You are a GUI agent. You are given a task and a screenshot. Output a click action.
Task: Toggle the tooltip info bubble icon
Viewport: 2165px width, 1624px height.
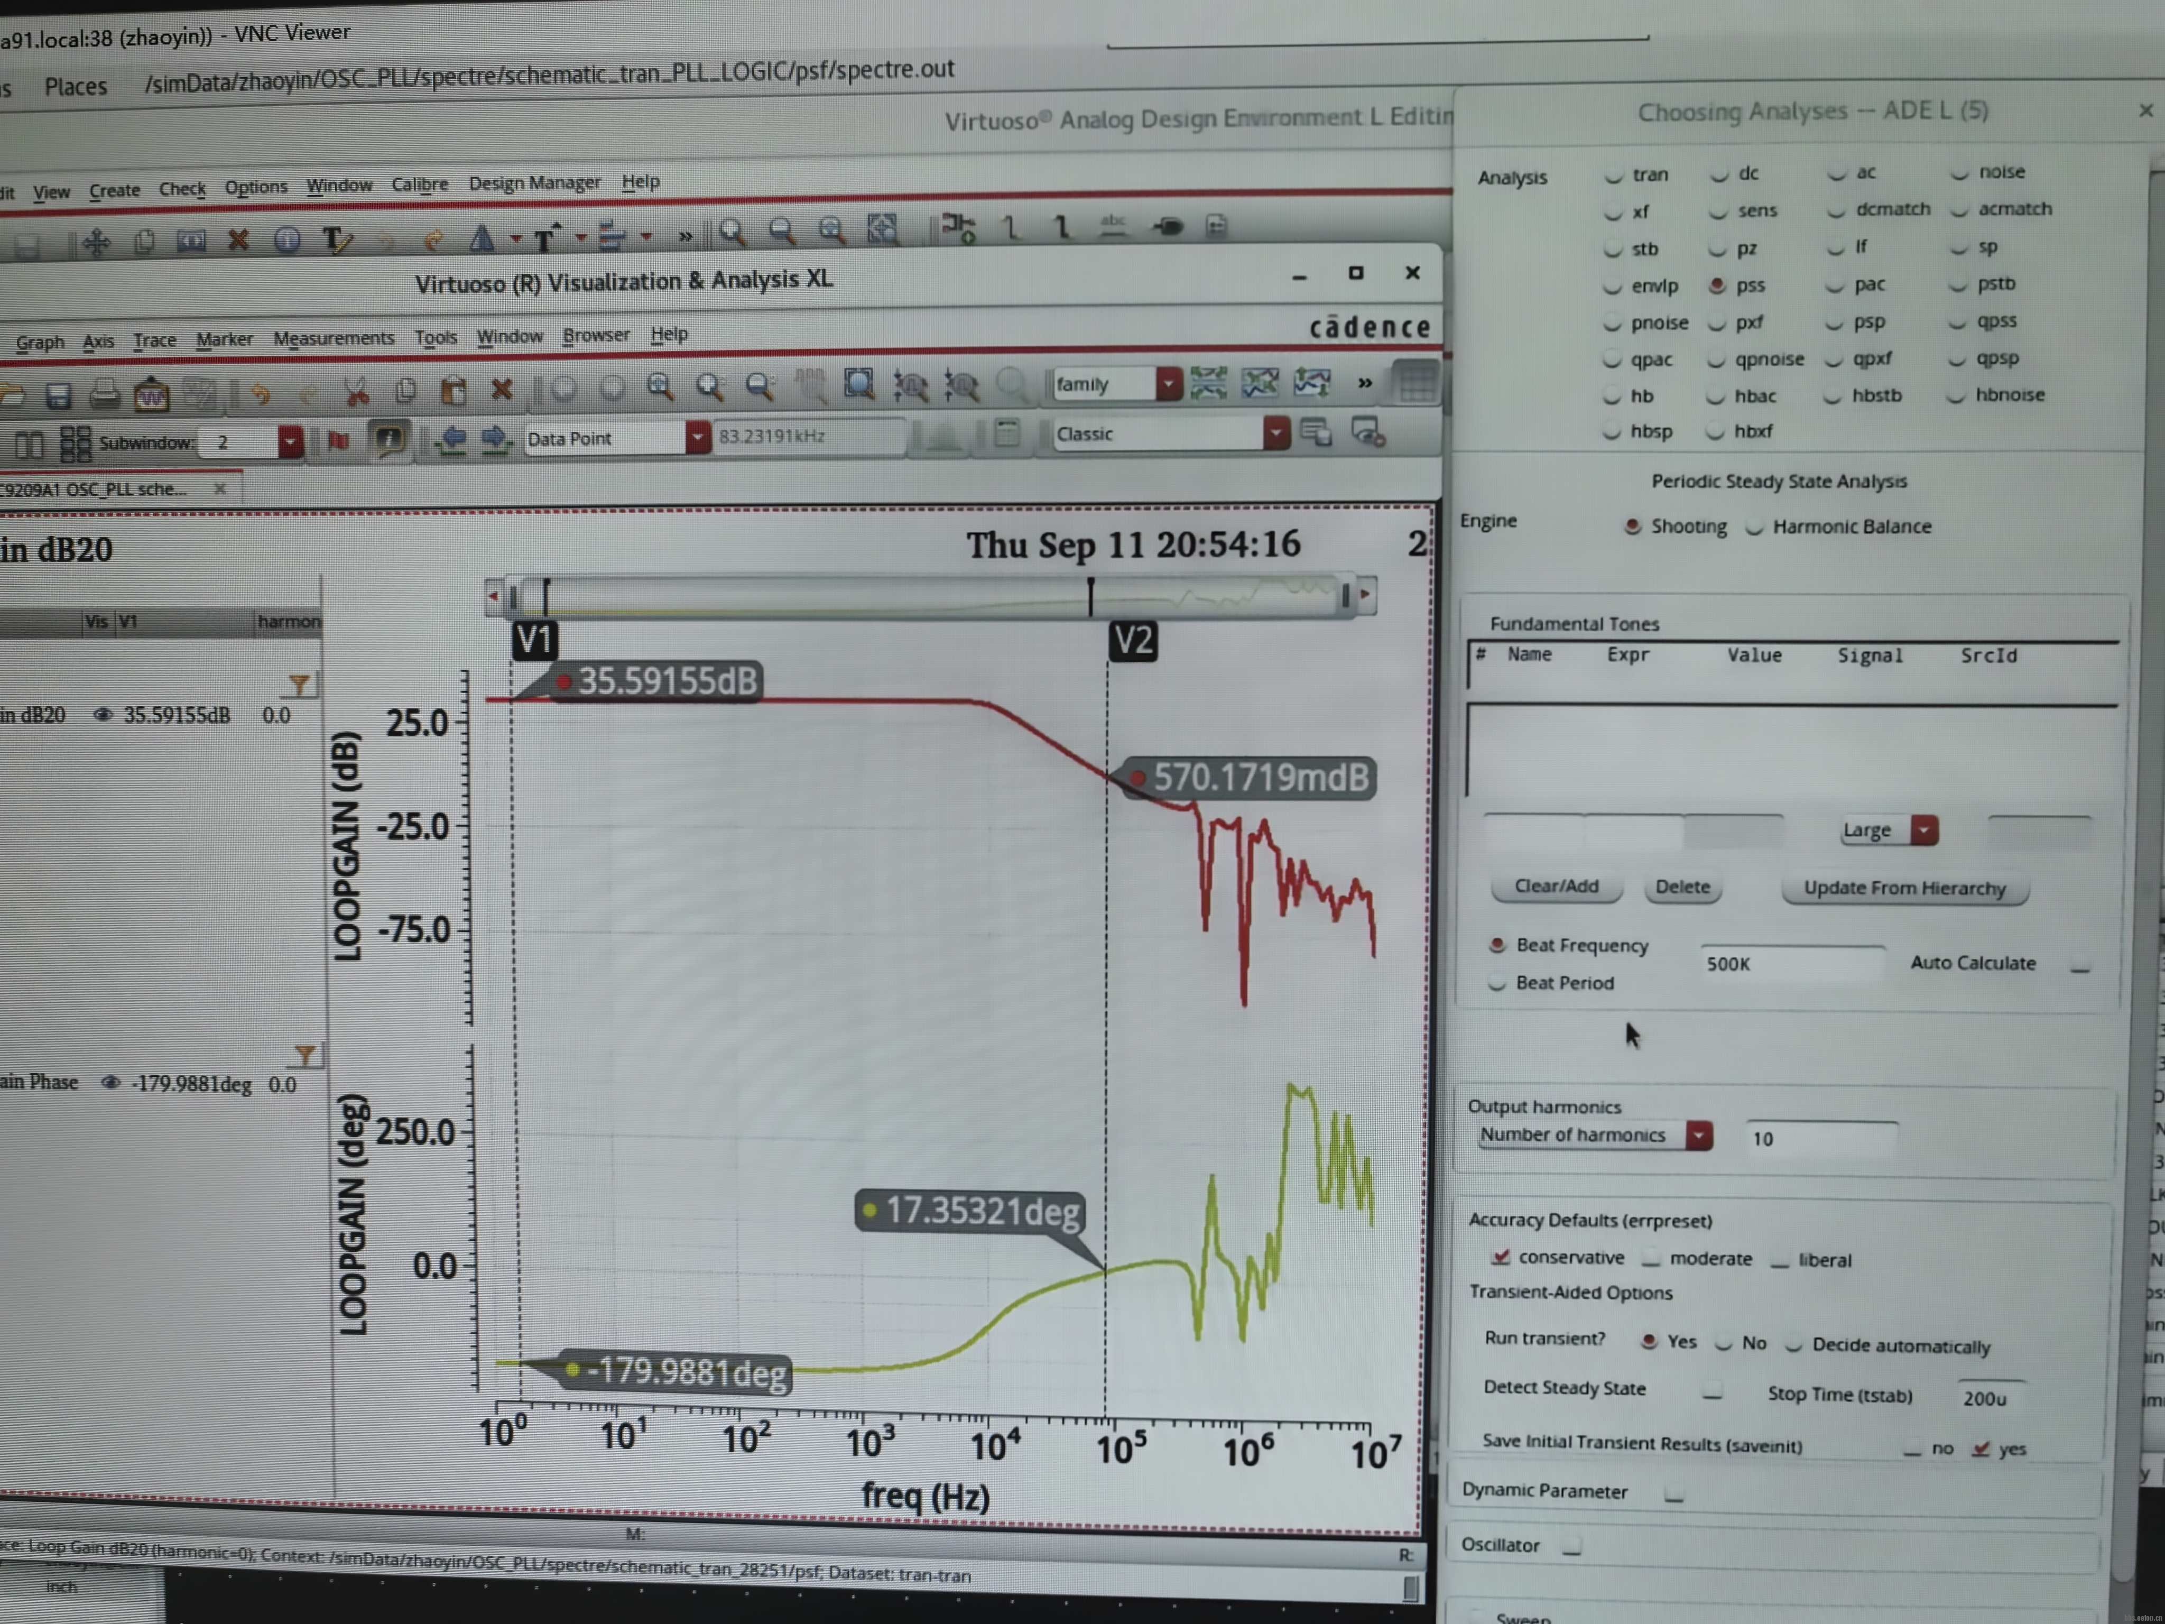click(x=388, y=439)
